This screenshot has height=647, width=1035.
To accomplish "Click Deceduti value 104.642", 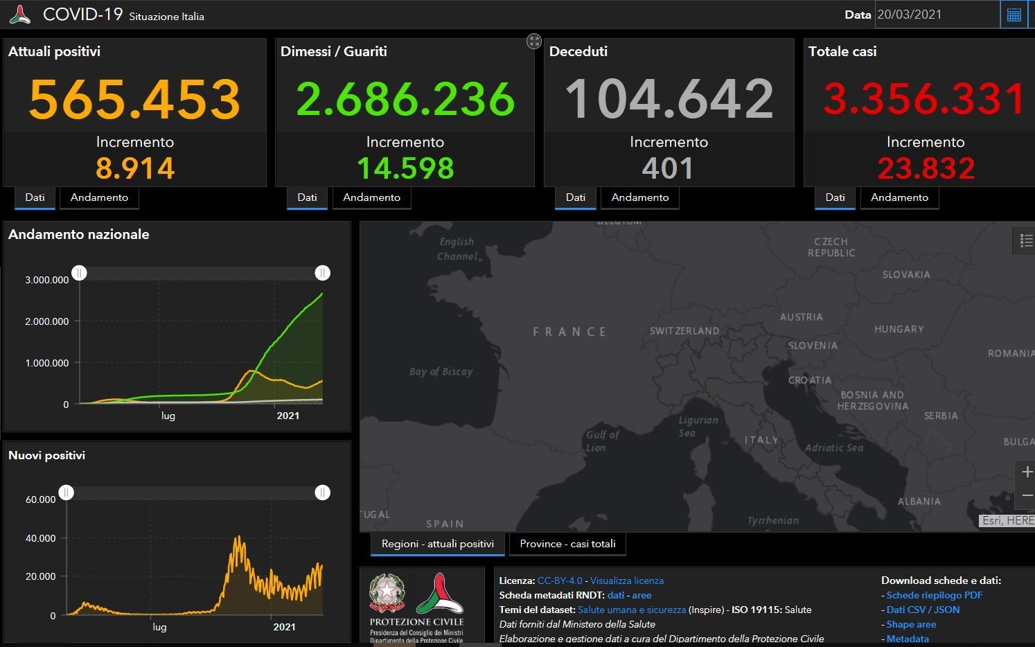I will pos(669,99).
